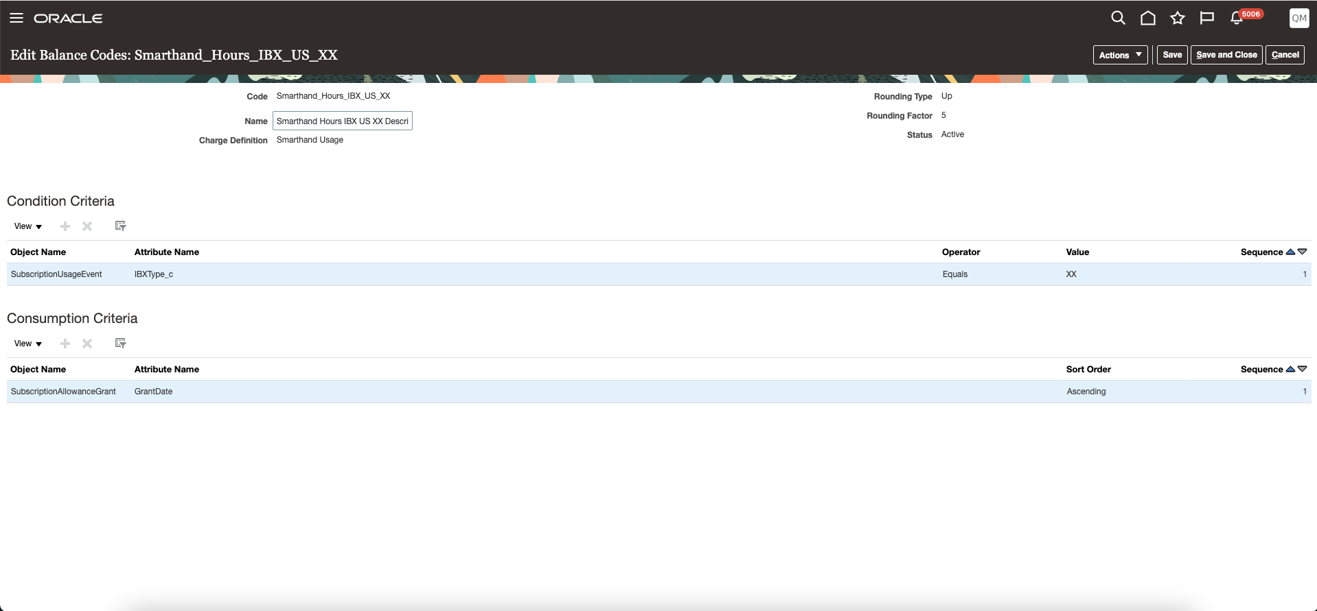Select the SubscriptionAllowanceGrant cell
The height and width of the screenshot is (611, 1317).
point(63,392)
